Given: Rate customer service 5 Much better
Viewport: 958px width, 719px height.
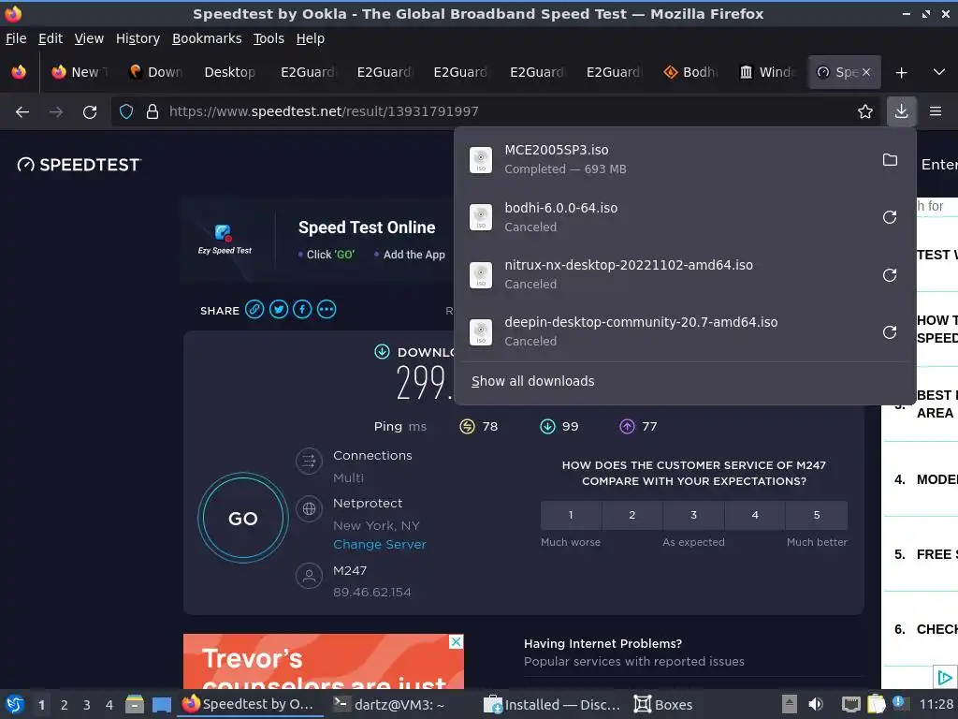Looking at the screenshot, I should 817,515.
